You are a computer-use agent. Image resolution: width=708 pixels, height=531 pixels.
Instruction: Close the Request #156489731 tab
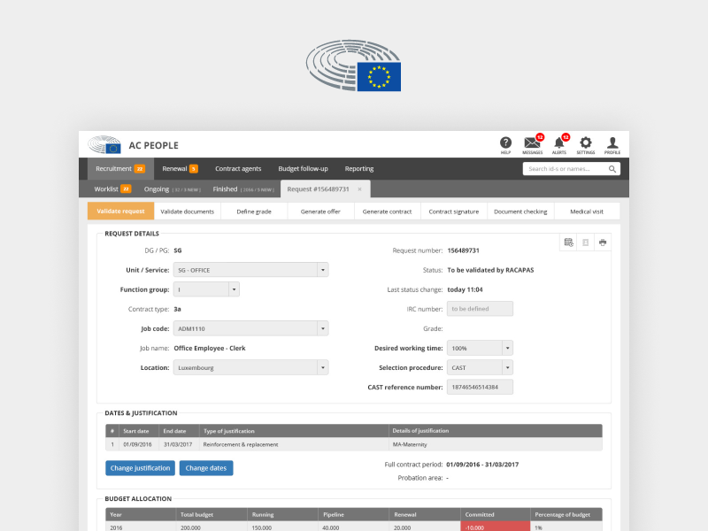359,189
